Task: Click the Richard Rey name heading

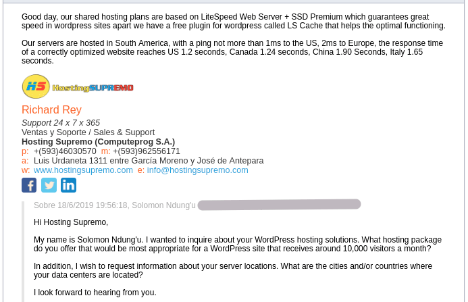Action: pos(51,109)
